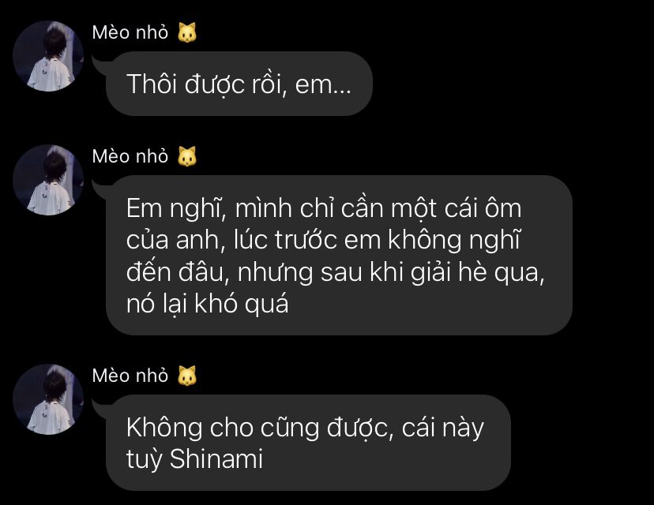Select sender name "Mèo nhỏ" above third message
654x505 pixels.
coord(130,376)
